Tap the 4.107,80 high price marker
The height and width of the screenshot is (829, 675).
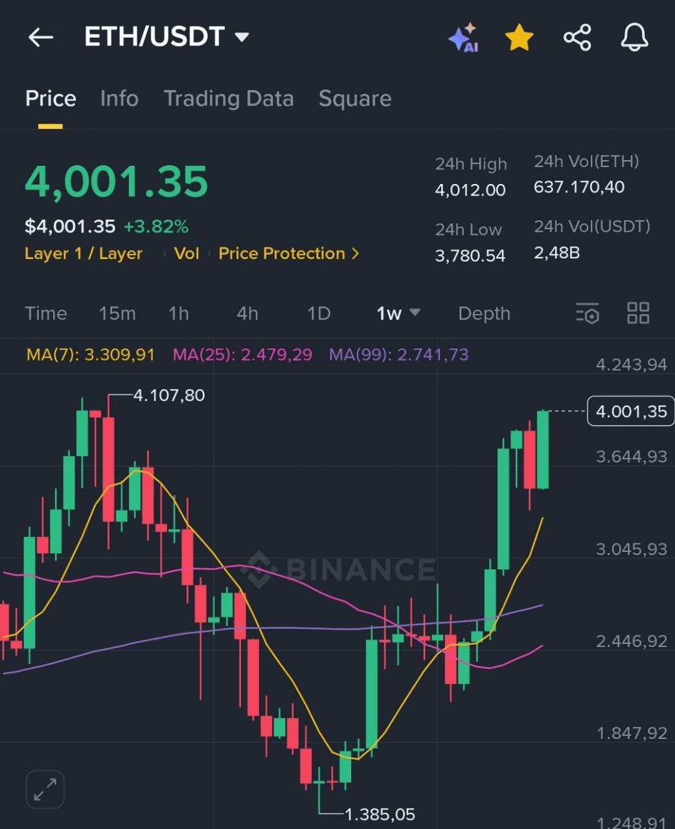coord(169,395)
